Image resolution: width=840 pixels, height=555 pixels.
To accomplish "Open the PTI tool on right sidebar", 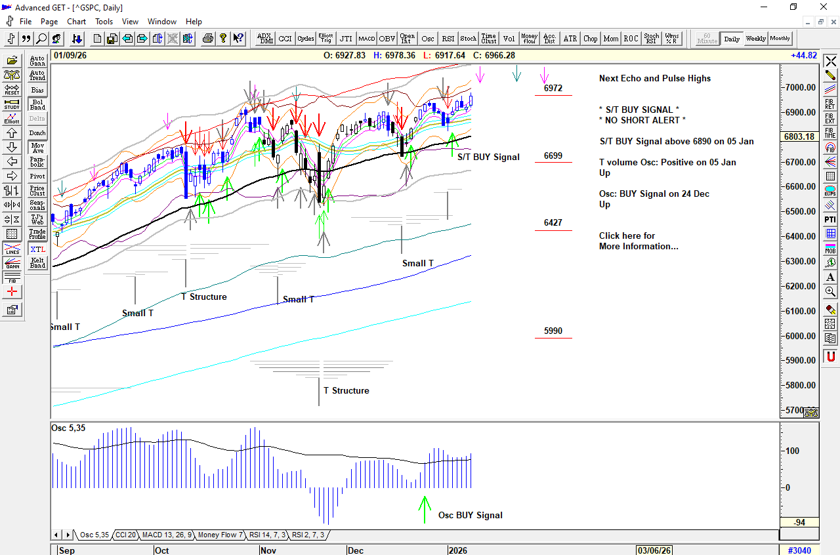I will 831,219.
